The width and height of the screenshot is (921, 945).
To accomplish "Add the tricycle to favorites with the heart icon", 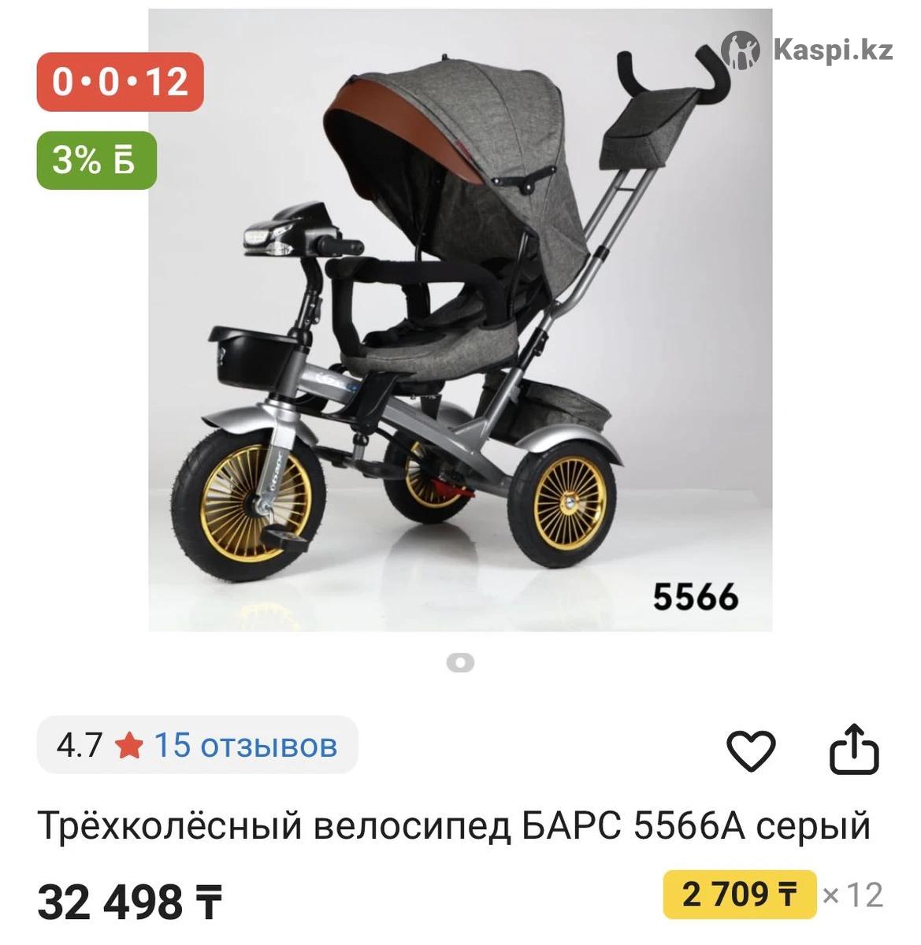I will point(751,750).
